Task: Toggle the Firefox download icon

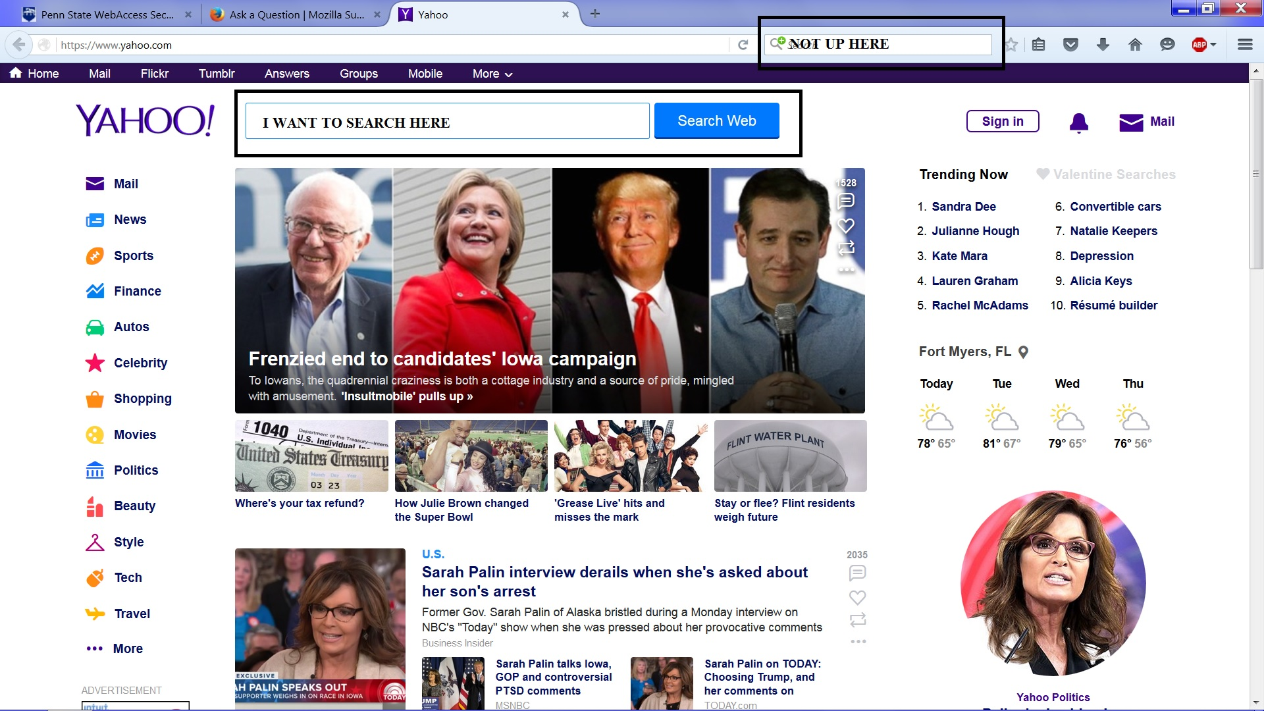Action: pyautogui.click(x=1103, y=44)
